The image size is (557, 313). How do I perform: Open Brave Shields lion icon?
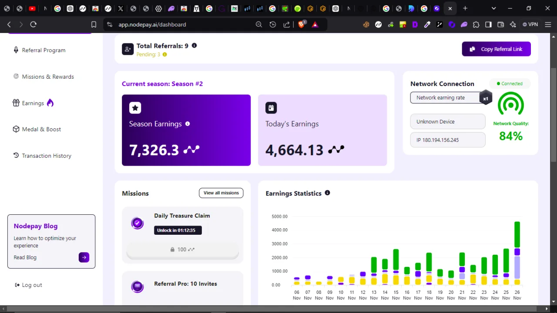pos(301,25)
